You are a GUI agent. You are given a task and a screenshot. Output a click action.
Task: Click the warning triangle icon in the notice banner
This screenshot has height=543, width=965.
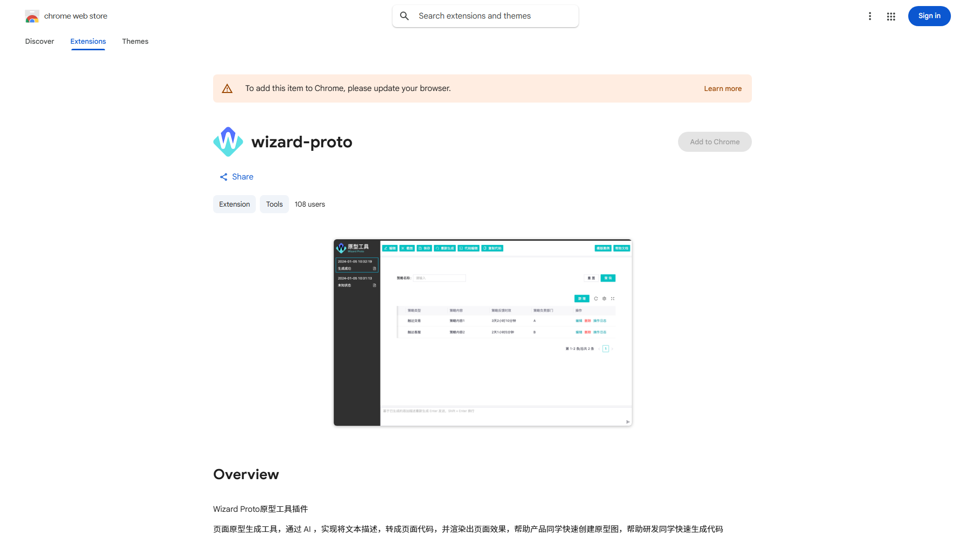pos(227,88)
